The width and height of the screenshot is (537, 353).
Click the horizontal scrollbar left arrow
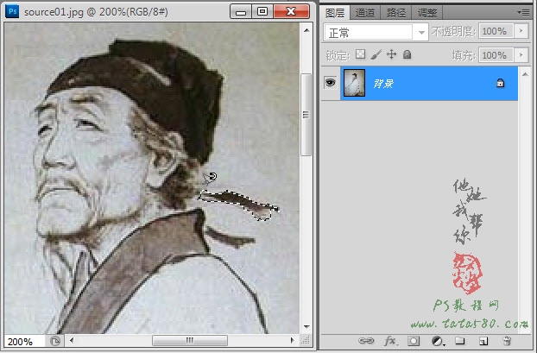72,340
